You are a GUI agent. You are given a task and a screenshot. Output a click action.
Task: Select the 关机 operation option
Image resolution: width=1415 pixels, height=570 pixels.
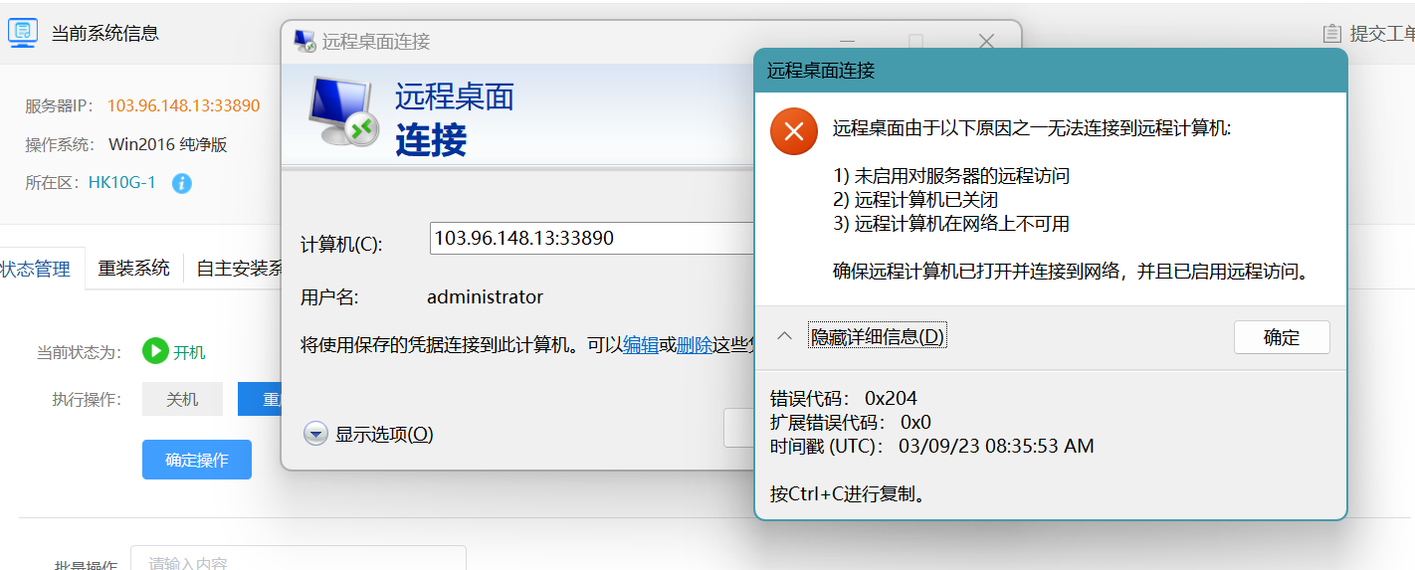182,399
